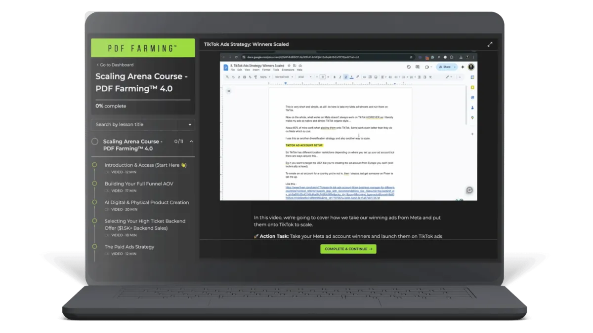Open the View menu in Google Docs

pos(248,70)
